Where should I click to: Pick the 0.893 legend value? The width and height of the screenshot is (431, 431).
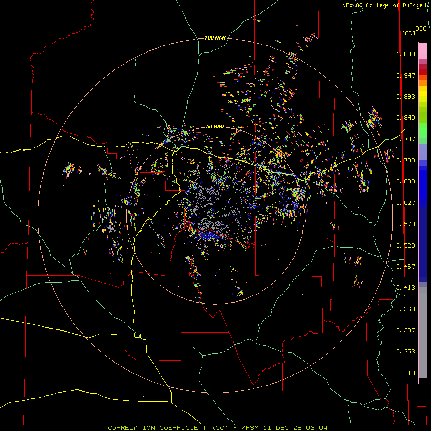tap(406, 96)
